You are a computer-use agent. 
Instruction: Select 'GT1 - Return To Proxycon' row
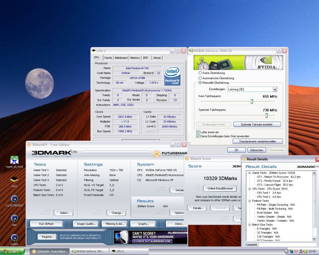pos(279,177)
